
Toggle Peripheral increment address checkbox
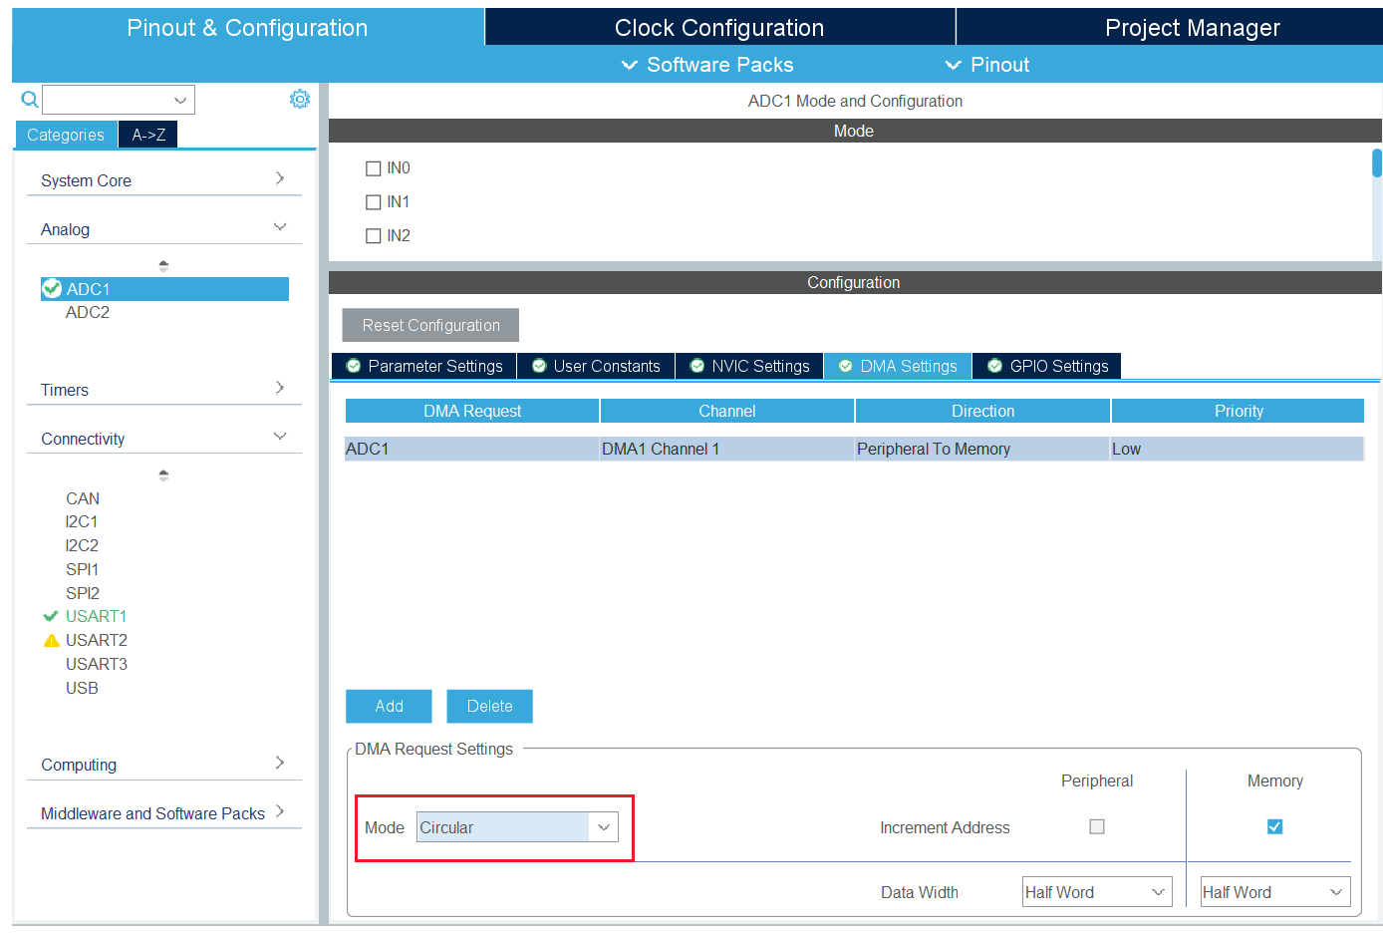(1097, 826)
